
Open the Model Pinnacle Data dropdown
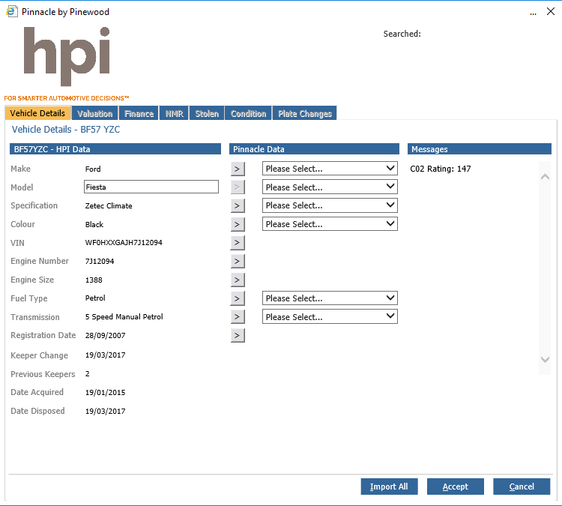(x=330, y=187)
